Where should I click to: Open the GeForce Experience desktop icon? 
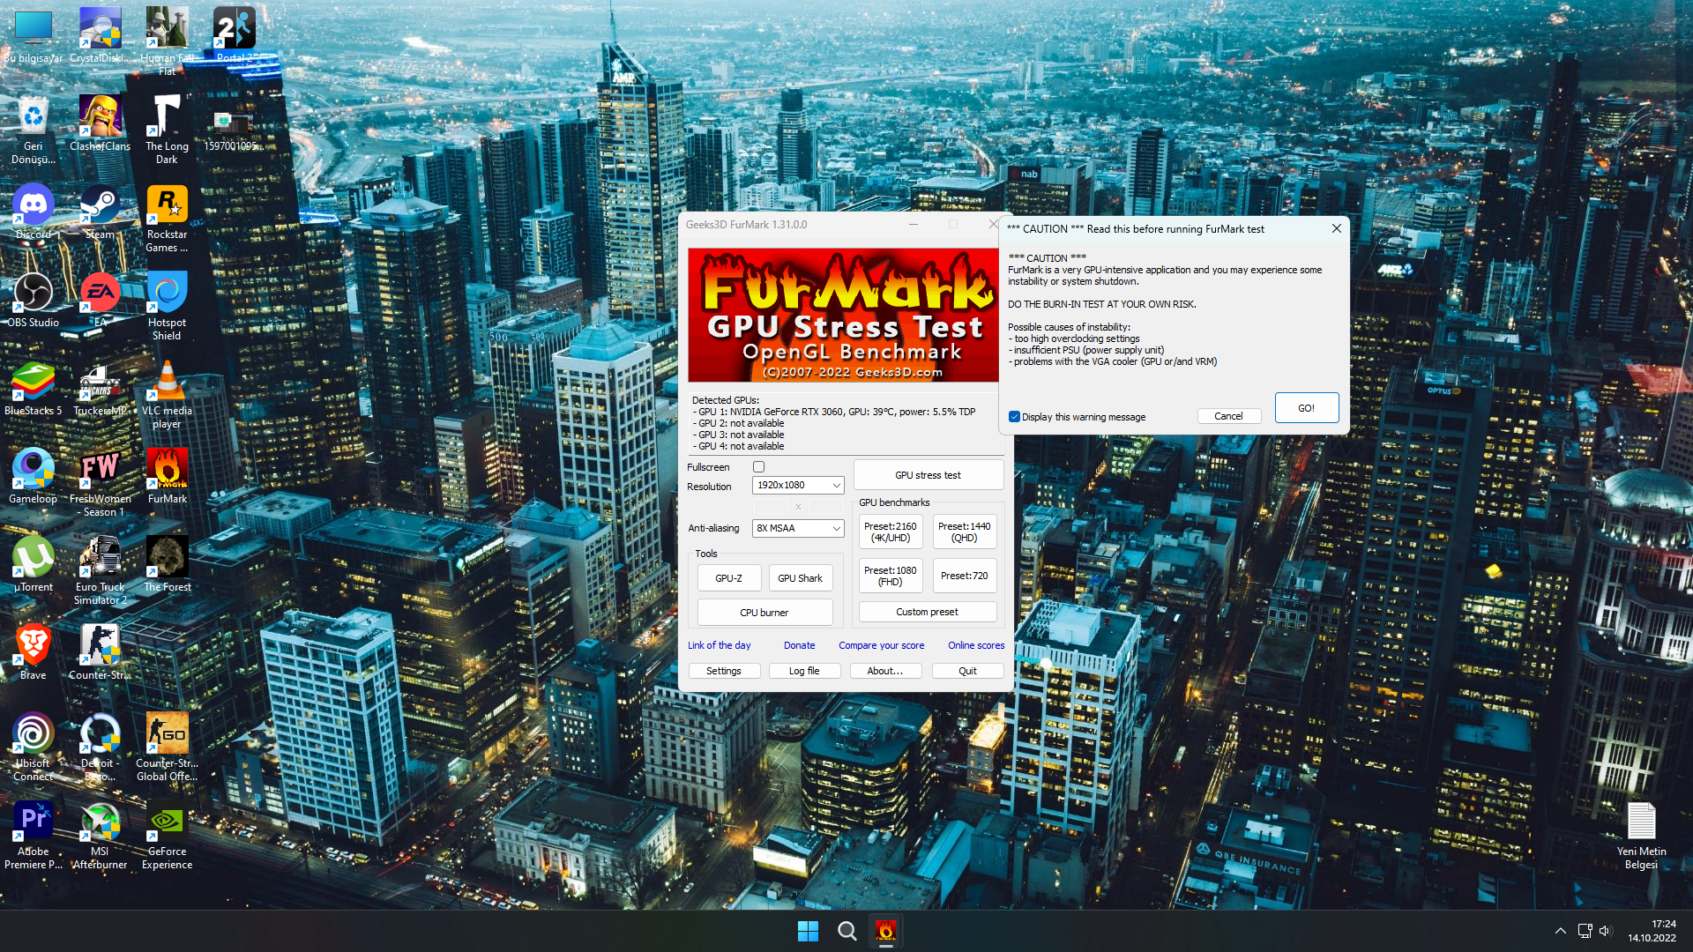point(167,822)
